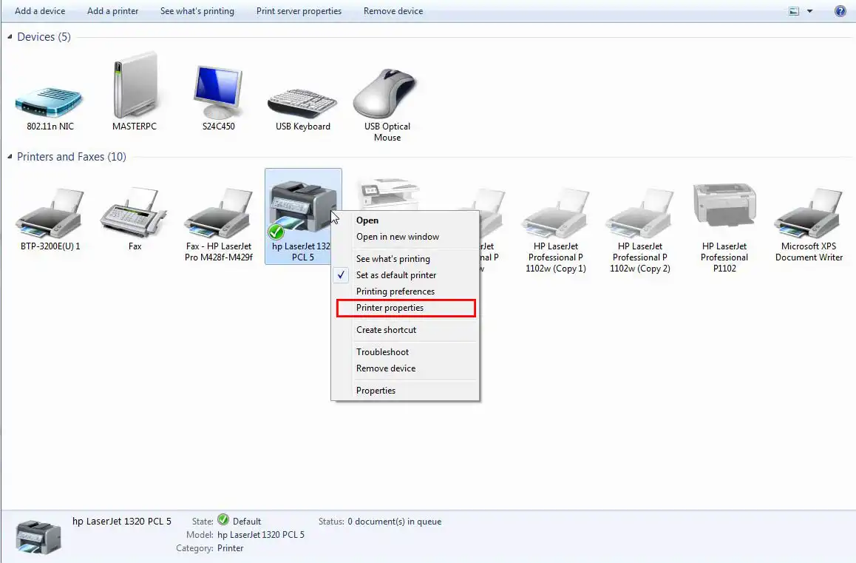Select the USB Optical Mouse icon
Screen dimensions: 856x563
387,94
